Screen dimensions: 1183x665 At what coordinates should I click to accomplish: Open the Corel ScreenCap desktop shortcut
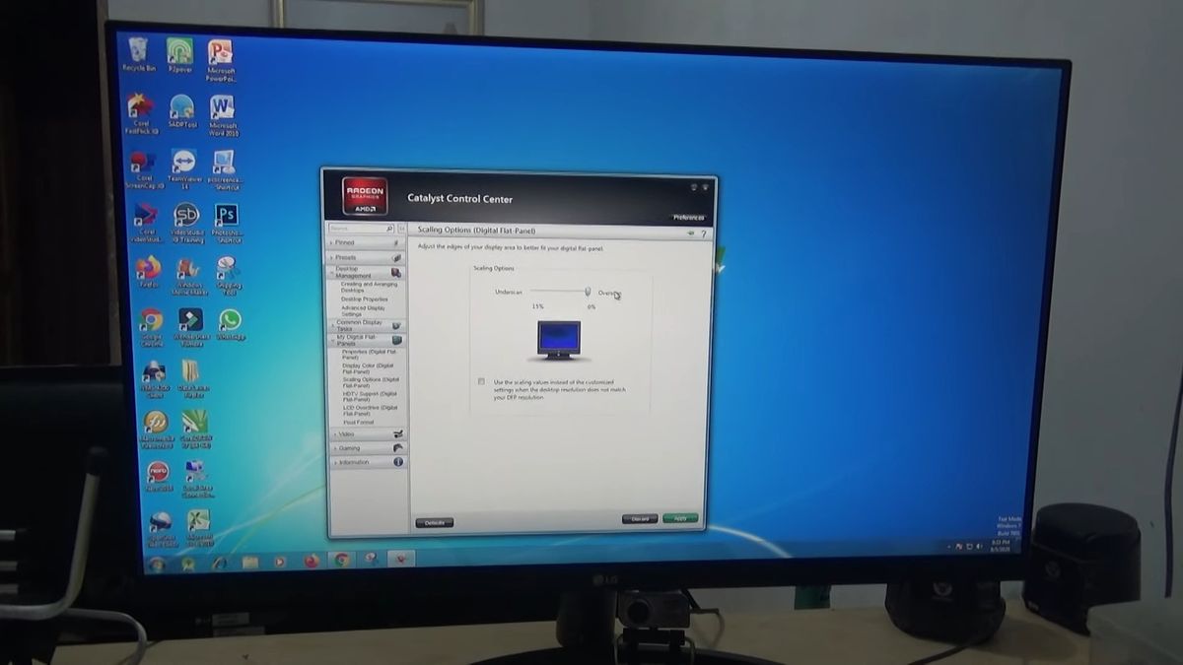pos(144,168)
